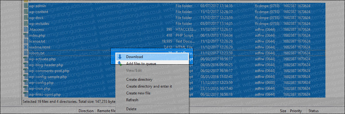The height and width of the screenshot is (114, 345).
Task: Click the Direction queue column header
Action: pyautogui.click(x=86, y=111)
